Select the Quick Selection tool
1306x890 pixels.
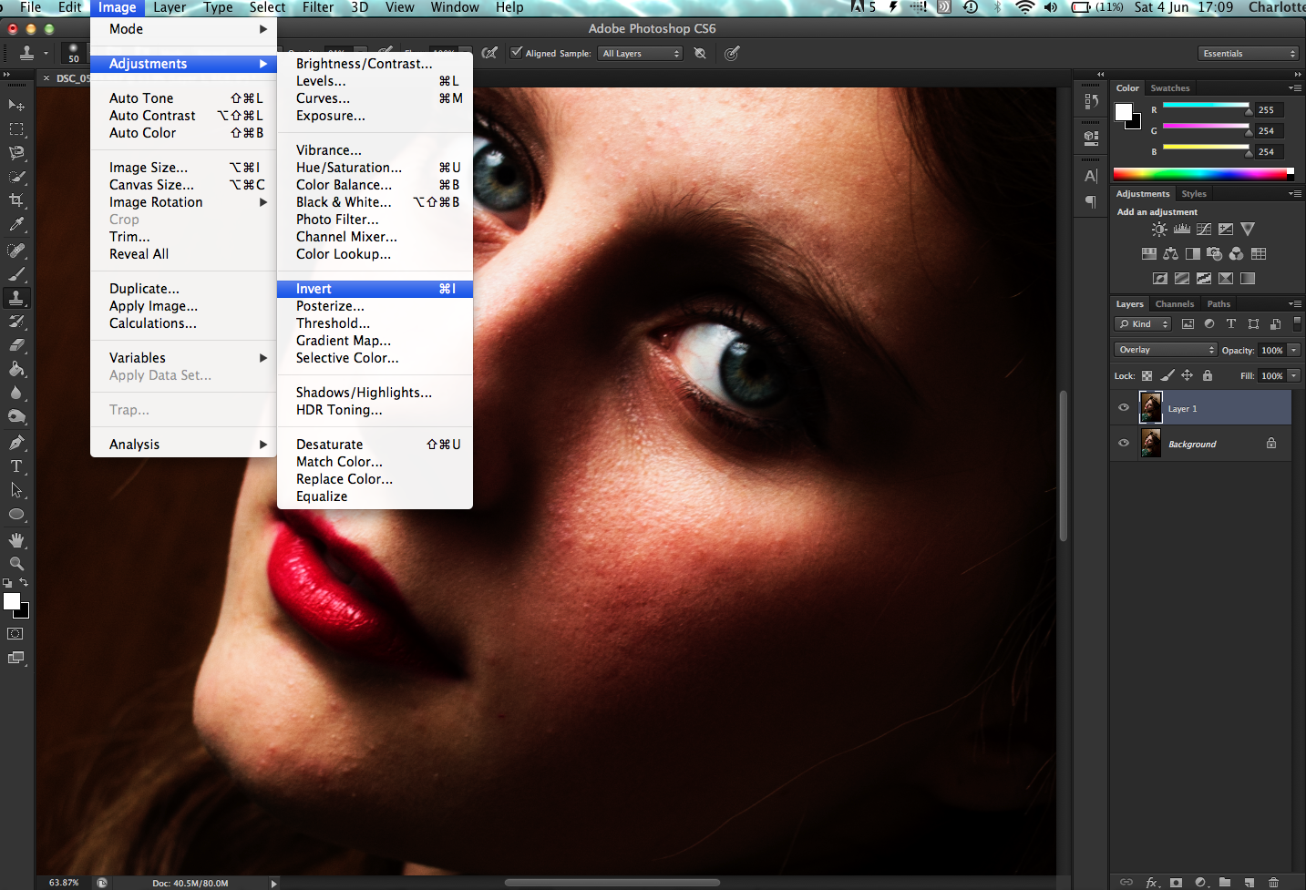point(16,177)
